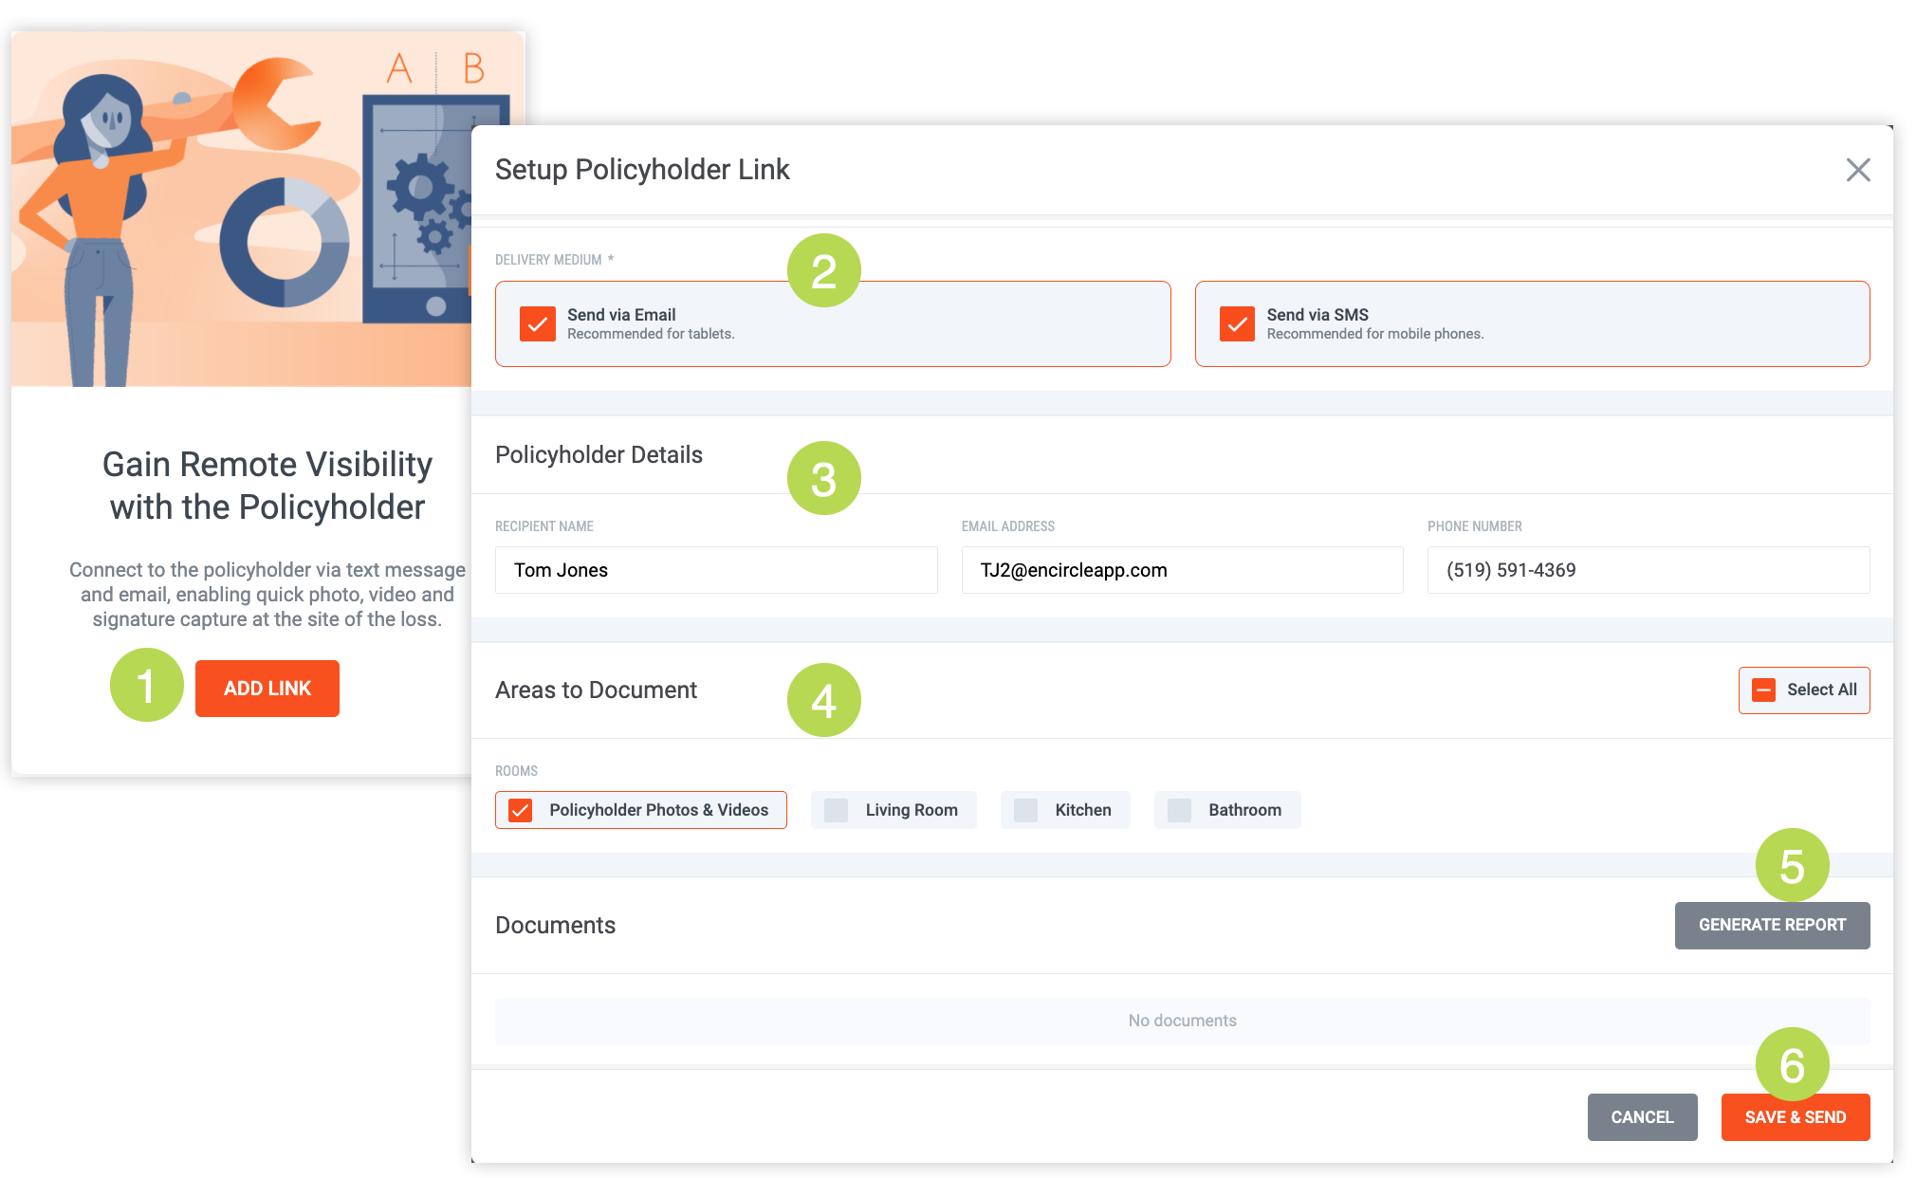Click the green step 6 badge
1916x1178 pixels.
point(1792,1063)
